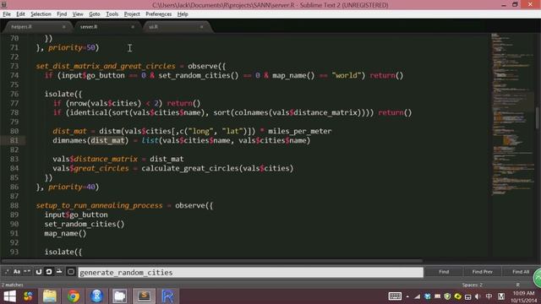Click the clock showing 10:09 AM
The image size is (541, 304).
pos(524,293)
